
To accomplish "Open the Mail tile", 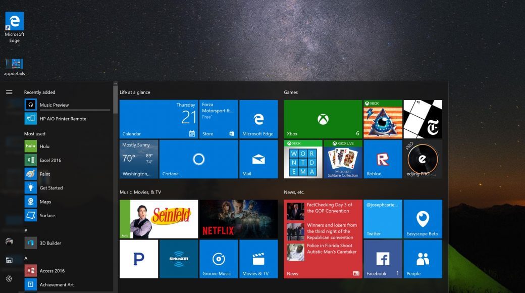I will [x=258, y=159].
